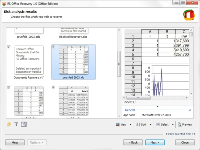Click the preview scroll left arrow
200x150 pixels.
(x=124, y=97)
